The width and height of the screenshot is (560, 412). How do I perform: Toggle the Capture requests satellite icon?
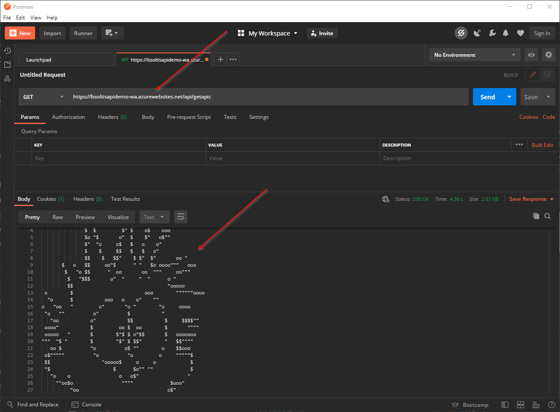pos(477,33)
